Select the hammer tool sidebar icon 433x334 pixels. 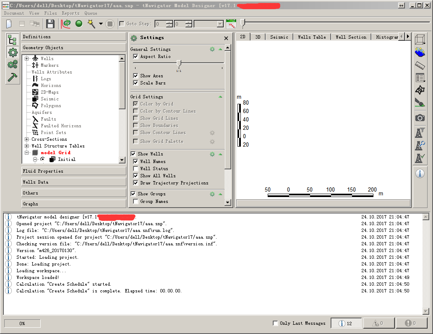(x=13, y=77)
